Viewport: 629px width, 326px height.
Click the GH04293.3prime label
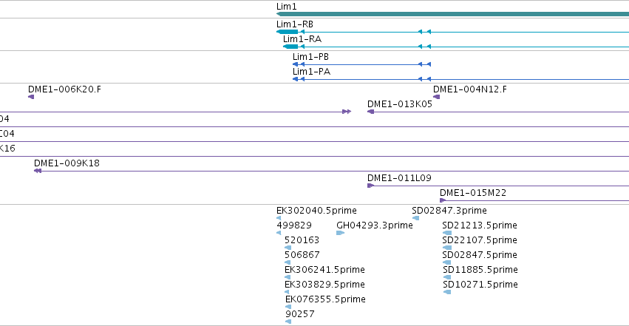(x=375, y=225)
